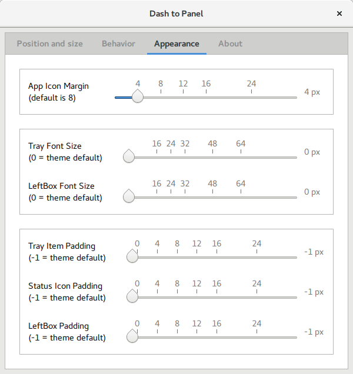Set Status Icon Padding to the 12 mark

(197, 297)
